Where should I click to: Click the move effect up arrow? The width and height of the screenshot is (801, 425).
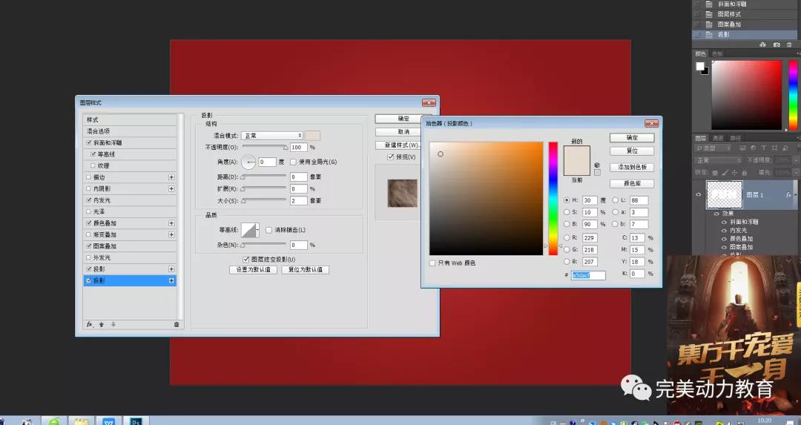[102, 324]
